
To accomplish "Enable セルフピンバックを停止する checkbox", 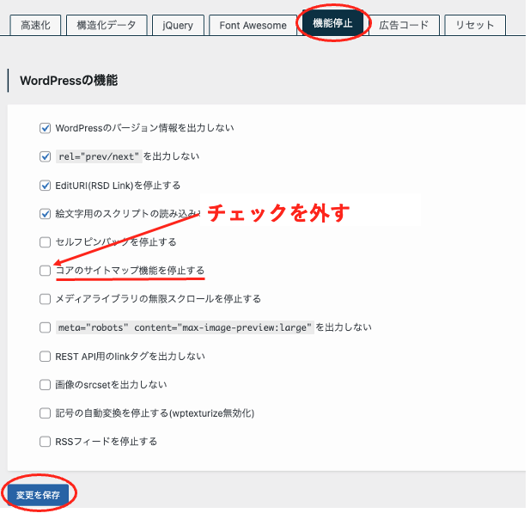I will (x=46, y=242).
